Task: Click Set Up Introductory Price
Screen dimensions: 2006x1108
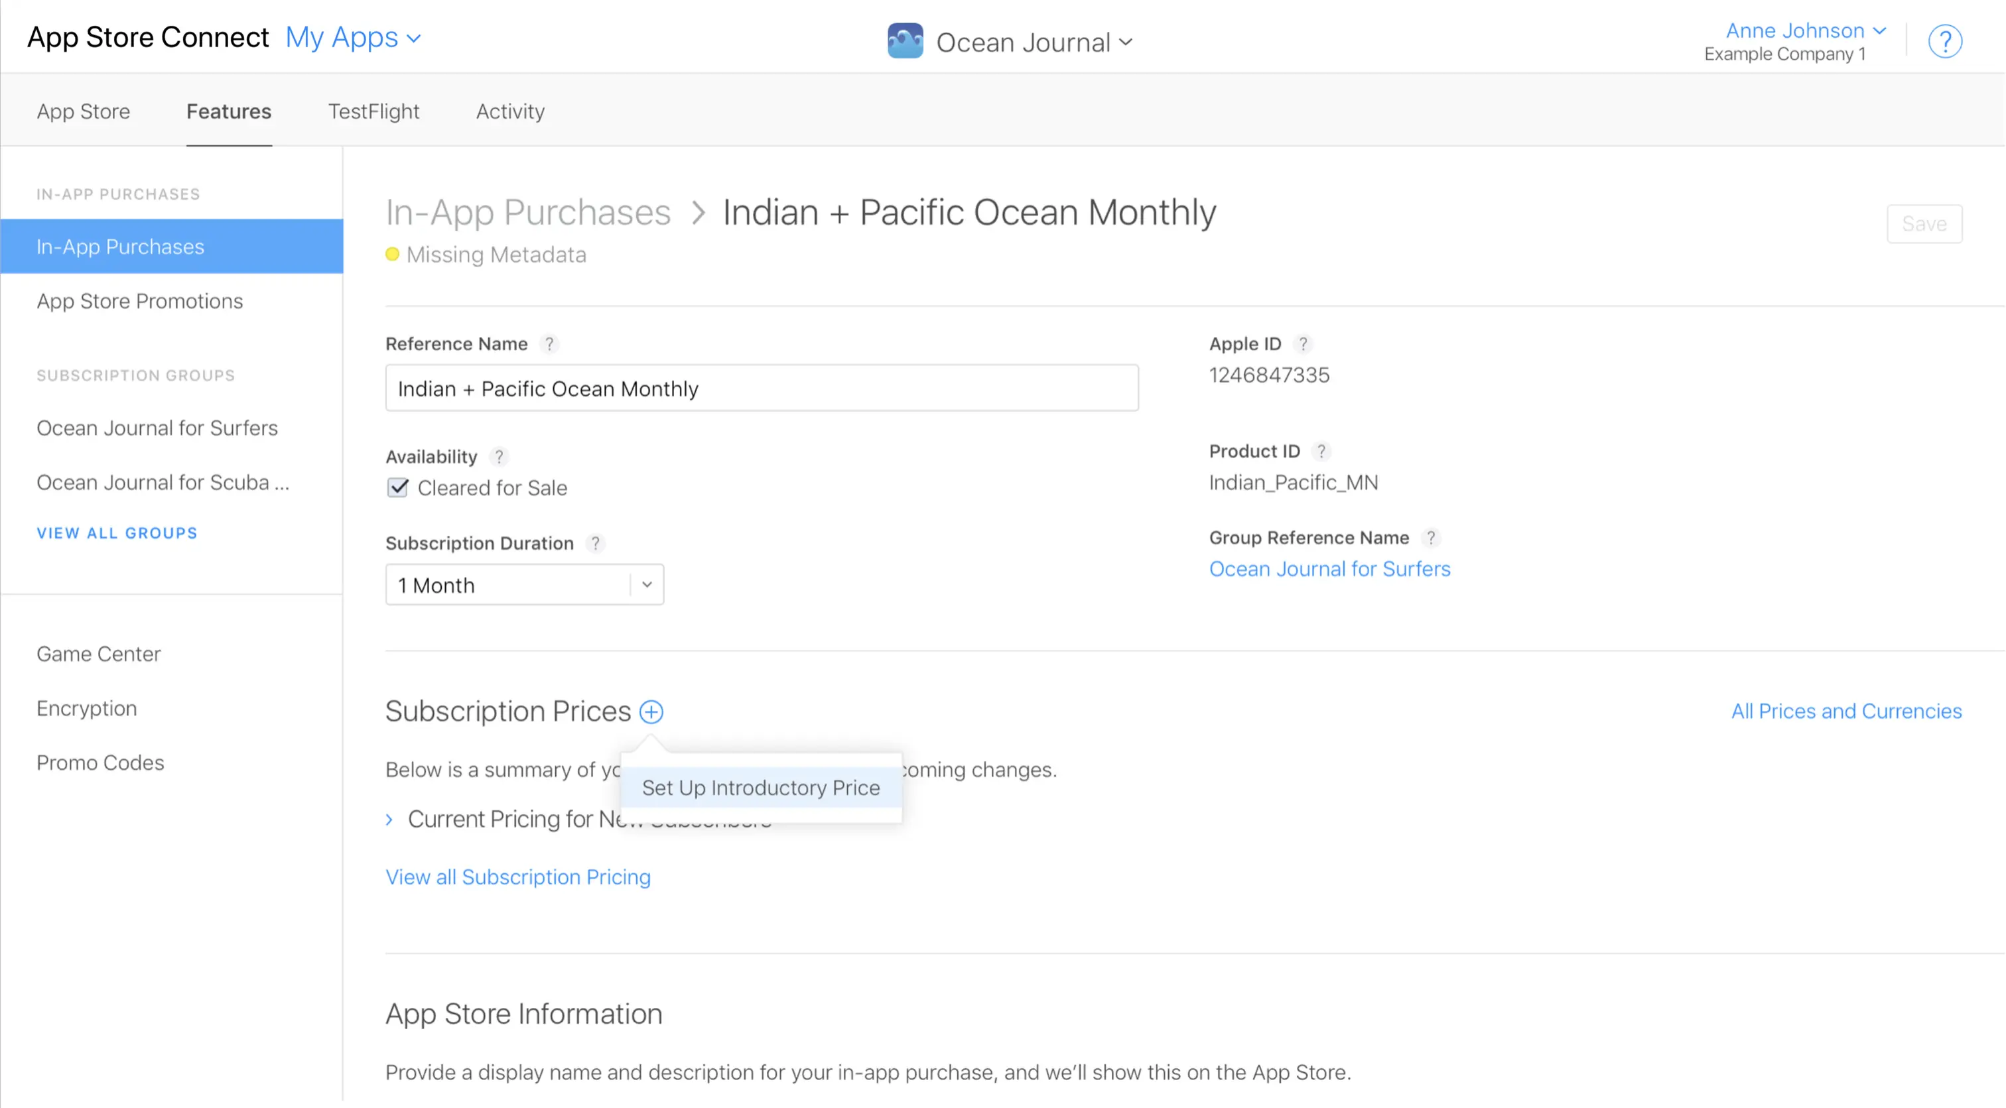Action: click(x=761, y=787)
